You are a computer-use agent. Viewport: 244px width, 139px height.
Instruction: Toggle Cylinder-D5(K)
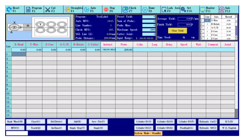(x=165, y=128)
